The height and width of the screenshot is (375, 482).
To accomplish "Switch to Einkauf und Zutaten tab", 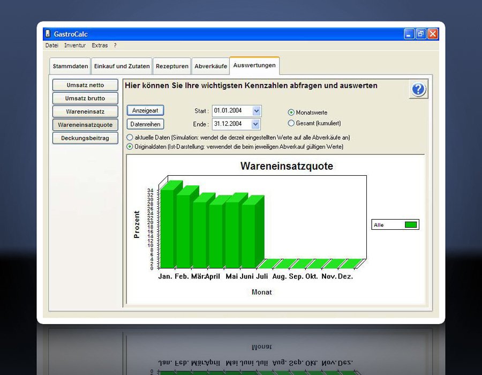I will (x=122, y=66).
